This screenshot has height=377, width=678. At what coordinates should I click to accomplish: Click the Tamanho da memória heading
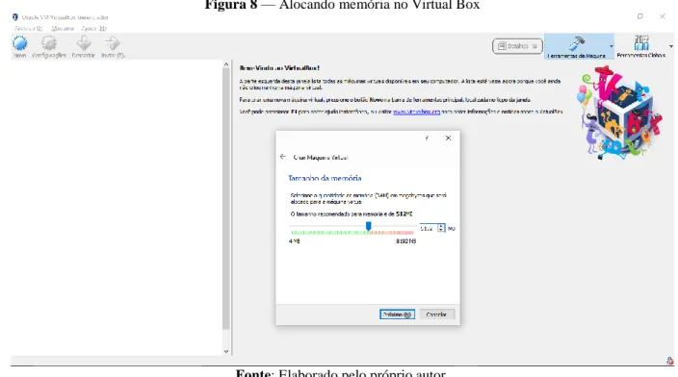pyautogui.click(x=325, y=178)
